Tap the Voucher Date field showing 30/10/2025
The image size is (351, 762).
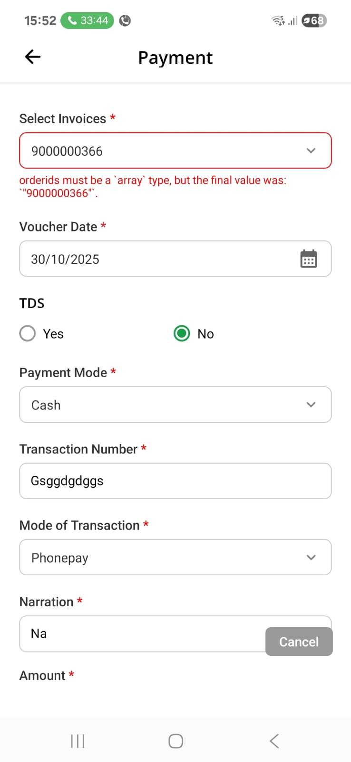[157, 259]
